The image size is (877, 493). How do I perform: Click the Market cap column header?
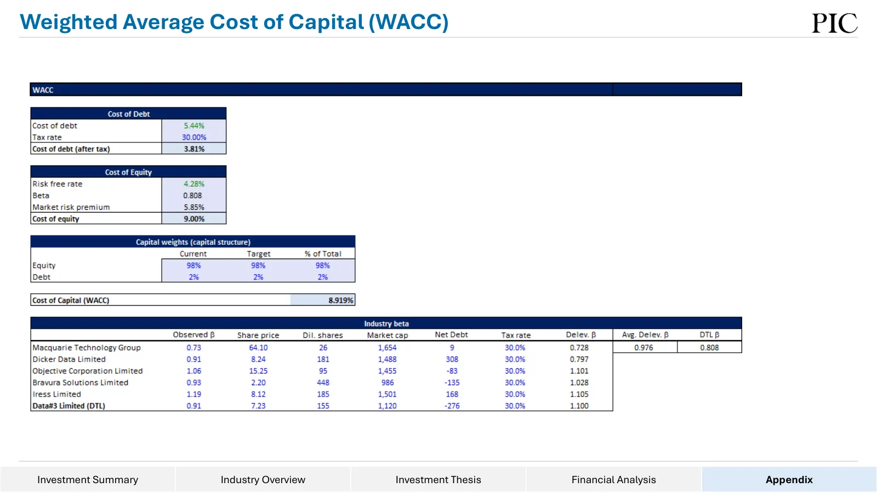click(388, 335)
